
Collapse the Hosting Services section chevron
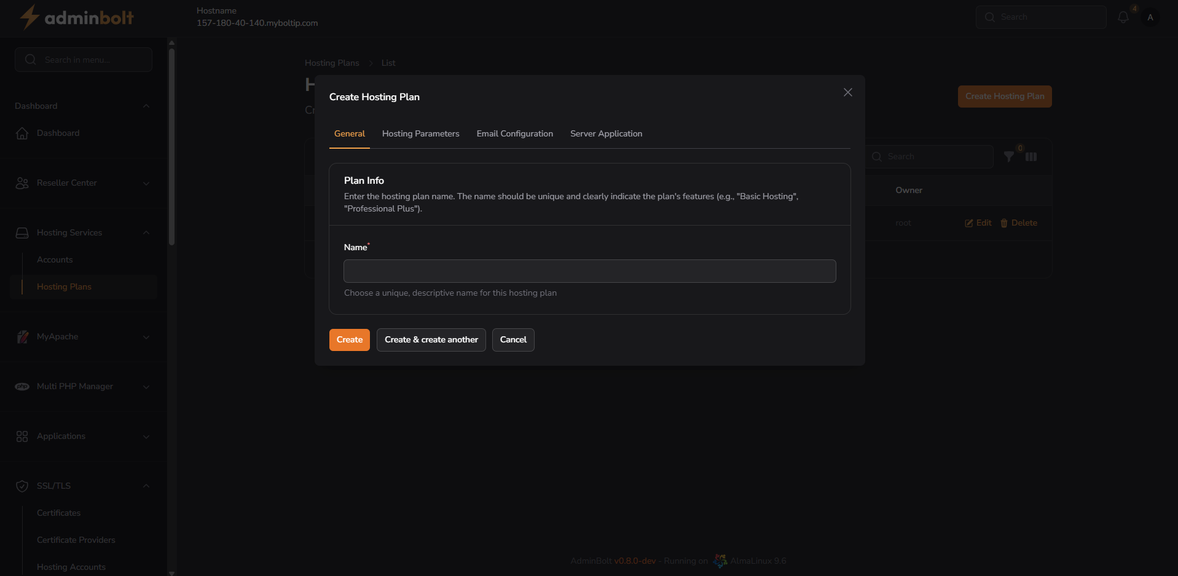click(146, 232)
